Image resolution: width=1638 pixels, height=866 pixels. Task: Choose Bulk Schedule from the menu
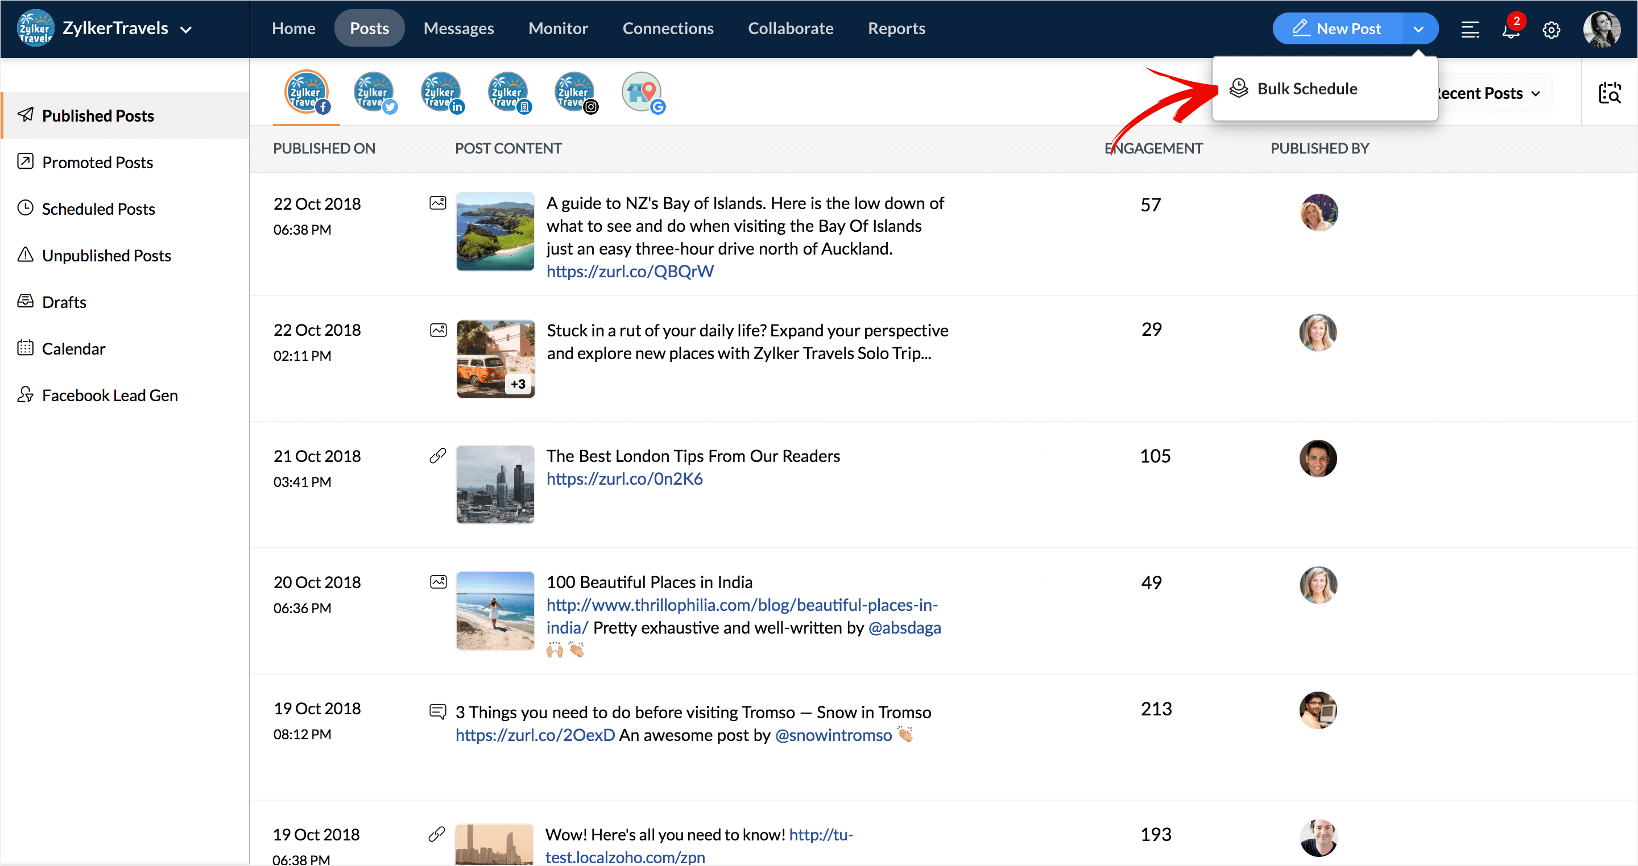[1324, 88]
